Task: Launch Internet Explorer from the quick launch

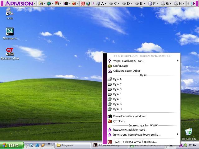Action: (37, 145)
